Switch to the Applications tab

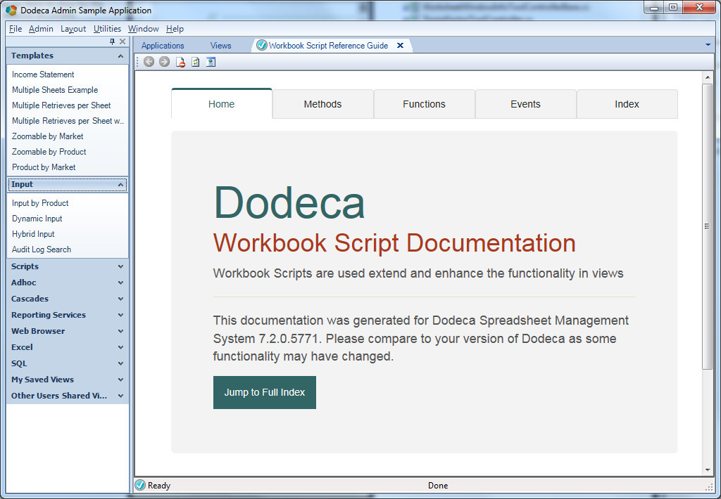coord(163,46)
